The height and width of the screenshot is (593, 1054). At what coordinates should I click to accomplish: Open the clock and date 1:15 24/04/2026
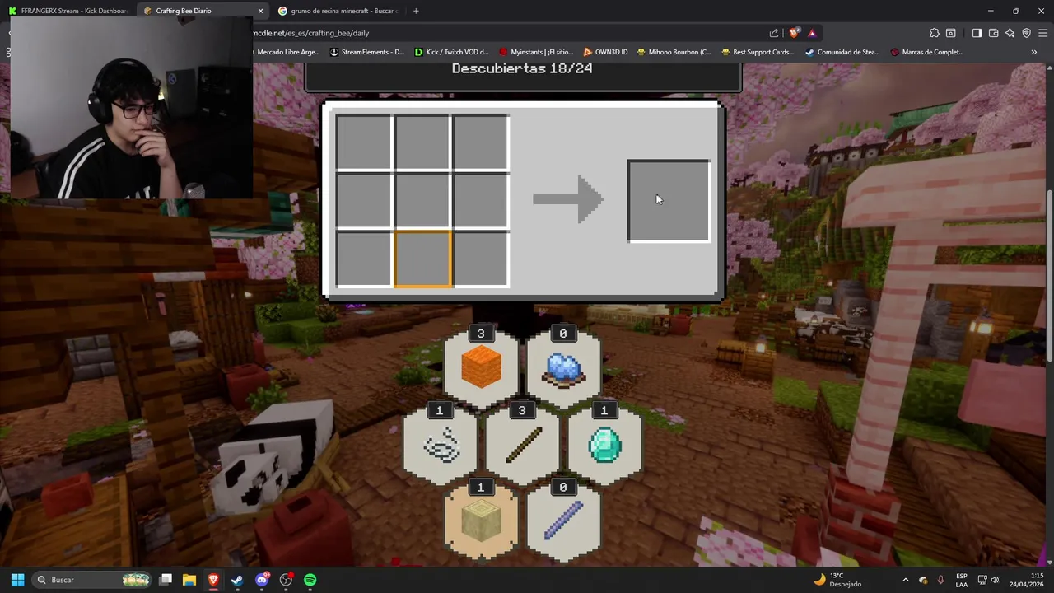pyautogui.click(x=1026, y=580)
